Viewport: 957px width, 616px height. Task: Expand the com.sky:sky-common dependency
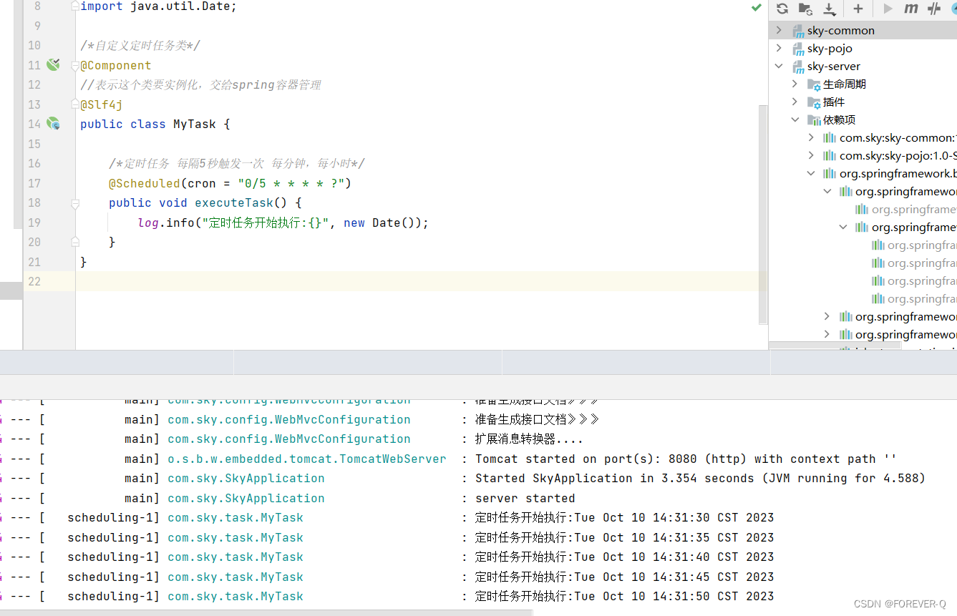click(x=811, y=138)
